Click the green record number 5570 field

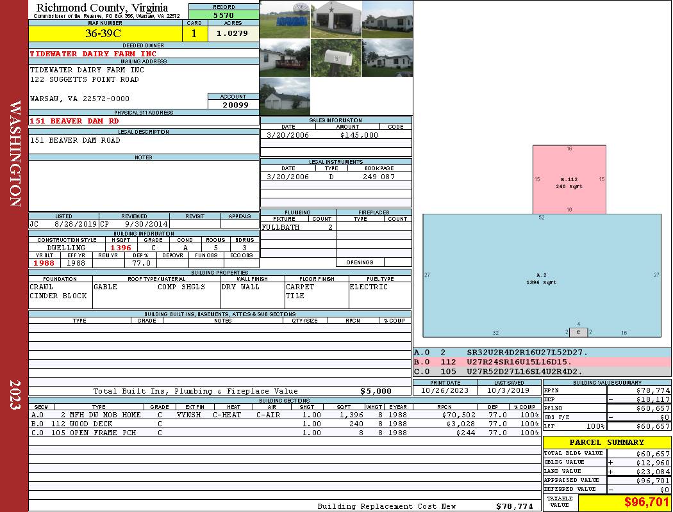[224, 15]
